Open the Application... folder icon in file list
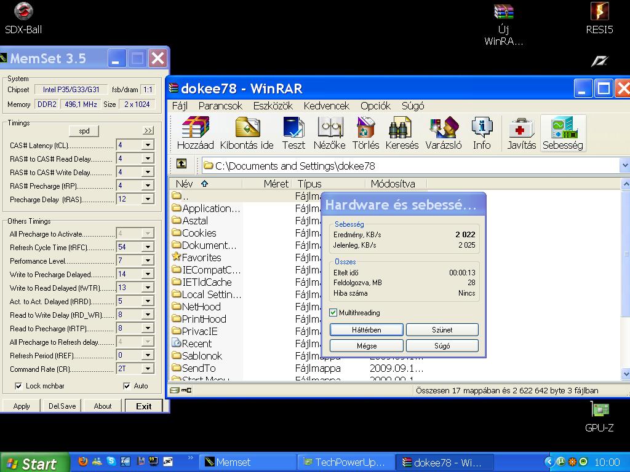 [177, 208]
